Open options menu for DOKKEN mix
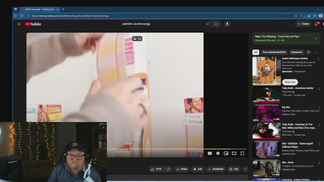 [x=319, y=144]
